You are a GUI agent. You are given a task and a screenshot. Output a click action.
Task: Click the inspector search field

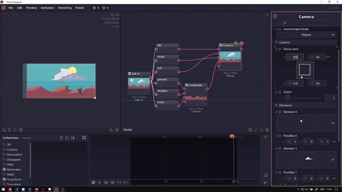click(306, 23)
